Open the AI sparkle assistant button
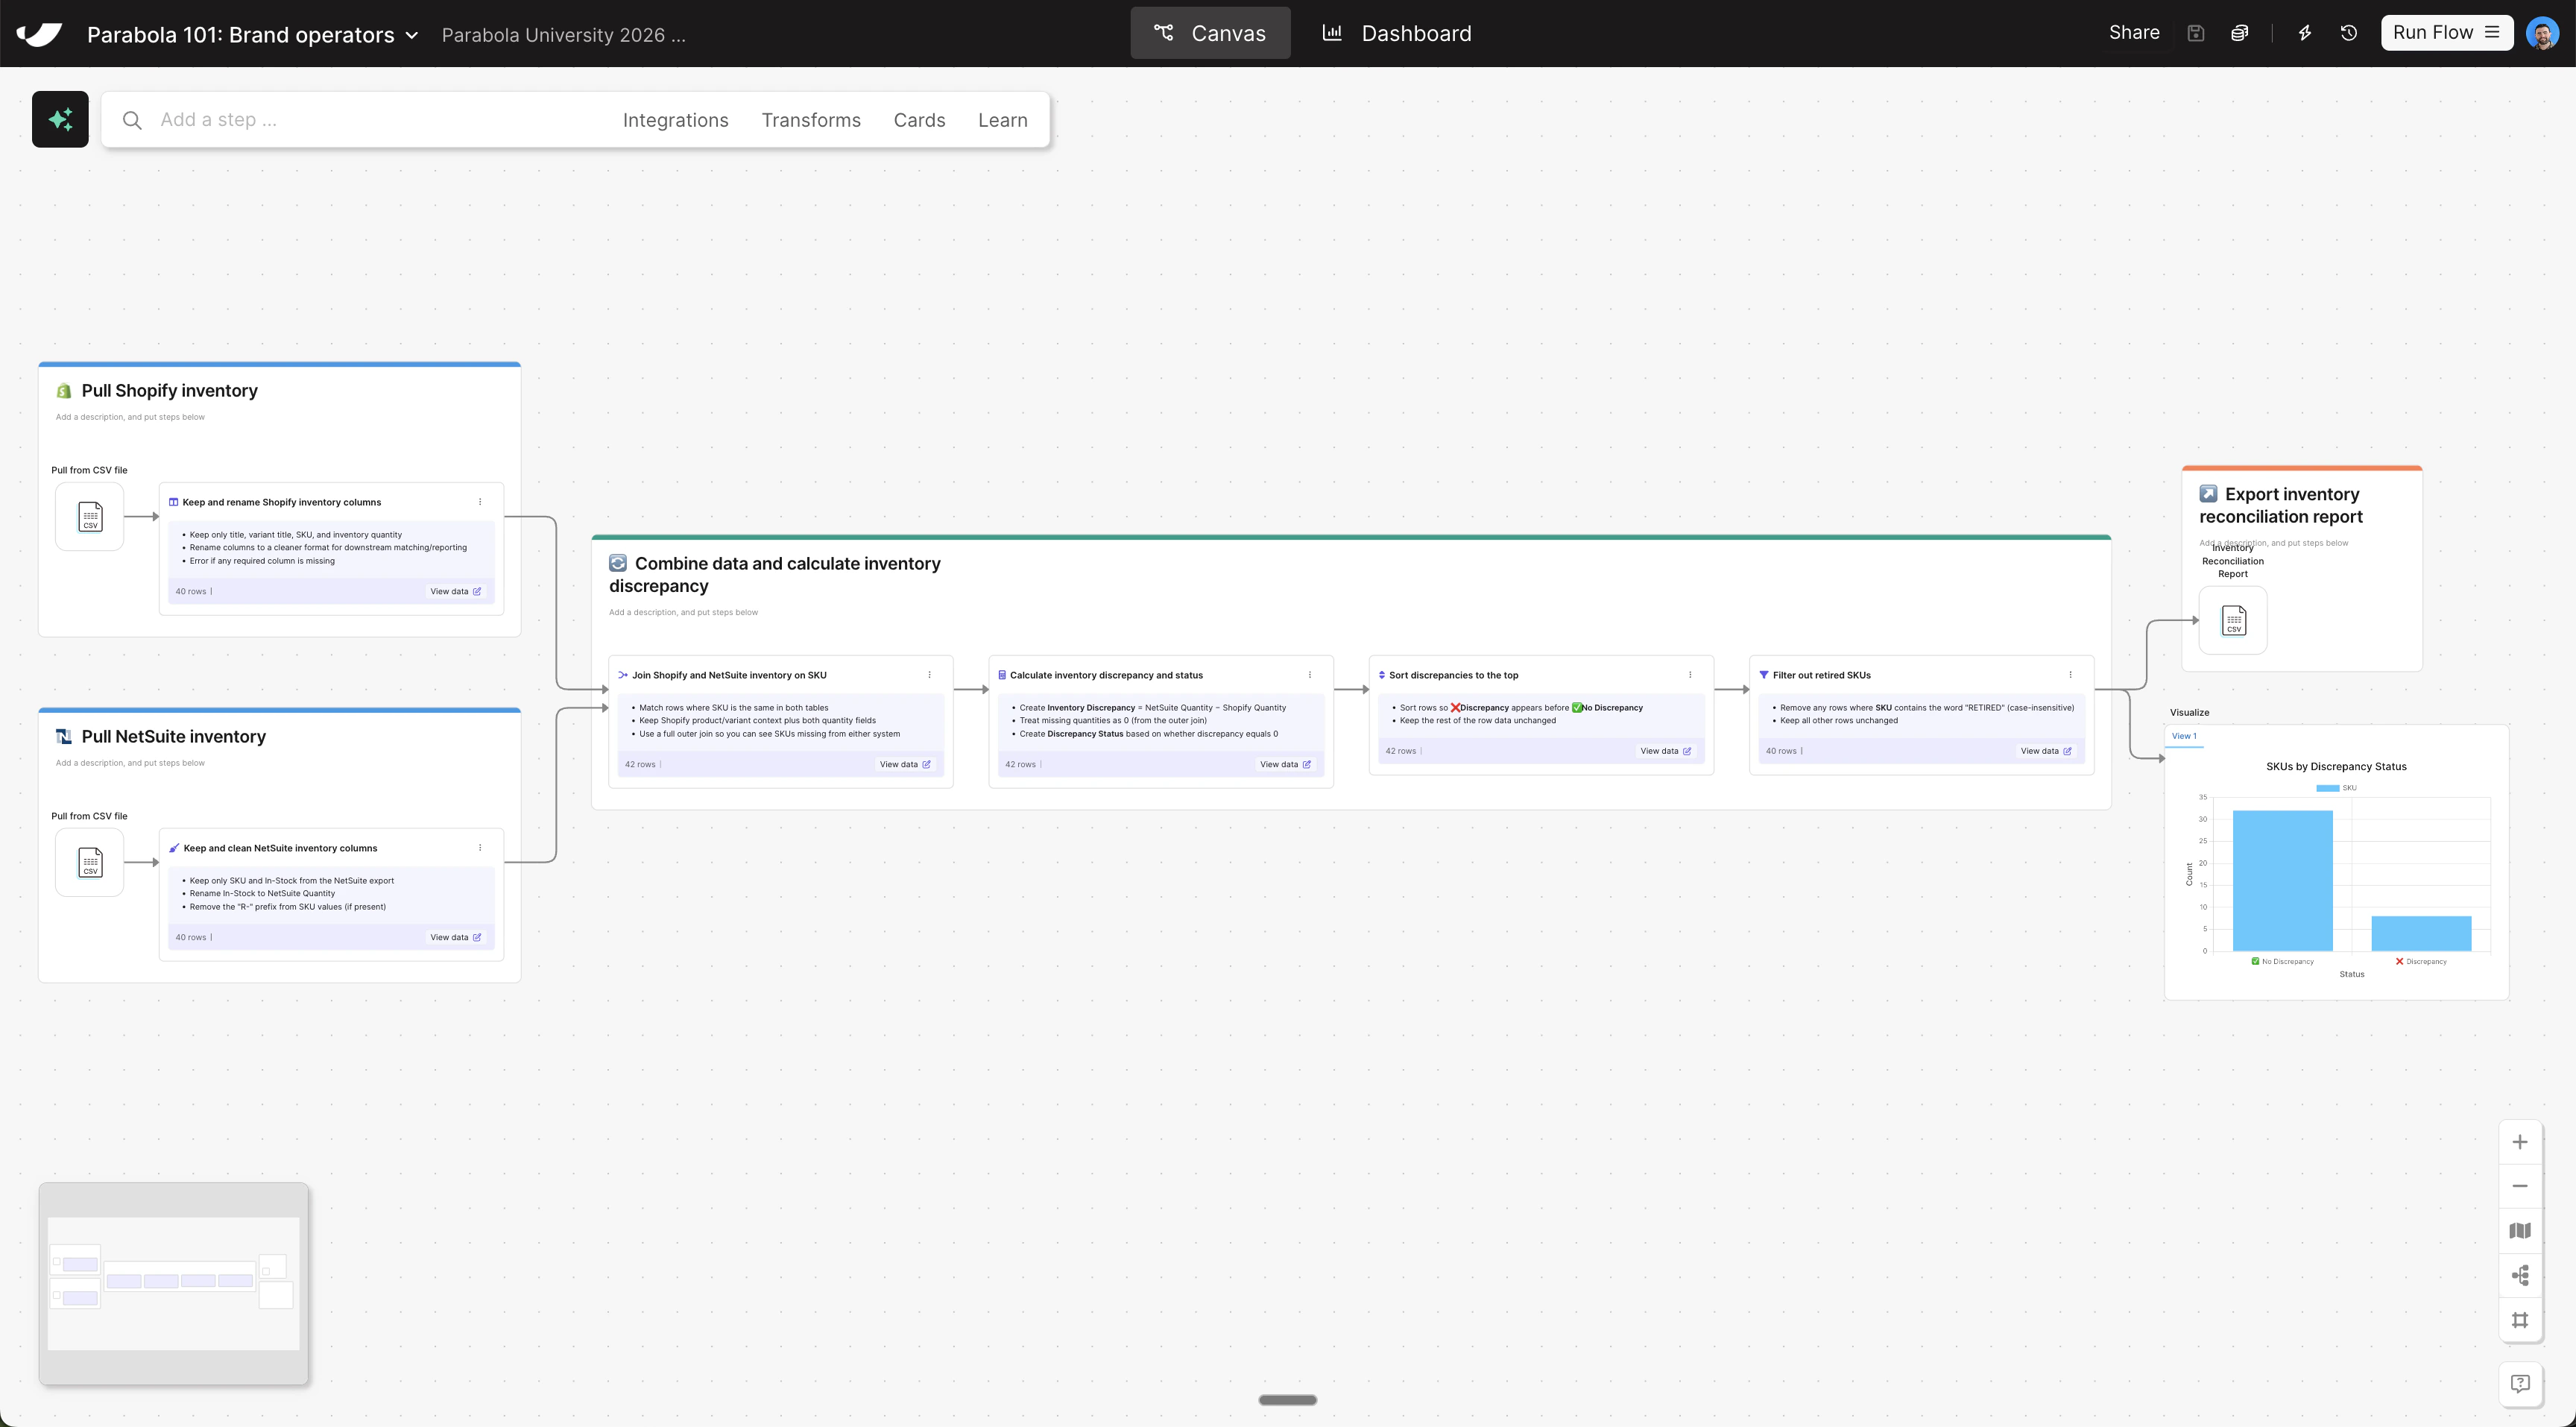 point(60,119)
